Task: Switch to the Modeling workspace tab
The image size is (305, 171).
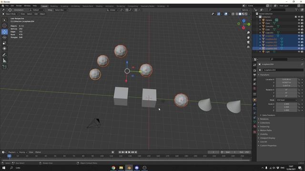Action: point(54,6)
